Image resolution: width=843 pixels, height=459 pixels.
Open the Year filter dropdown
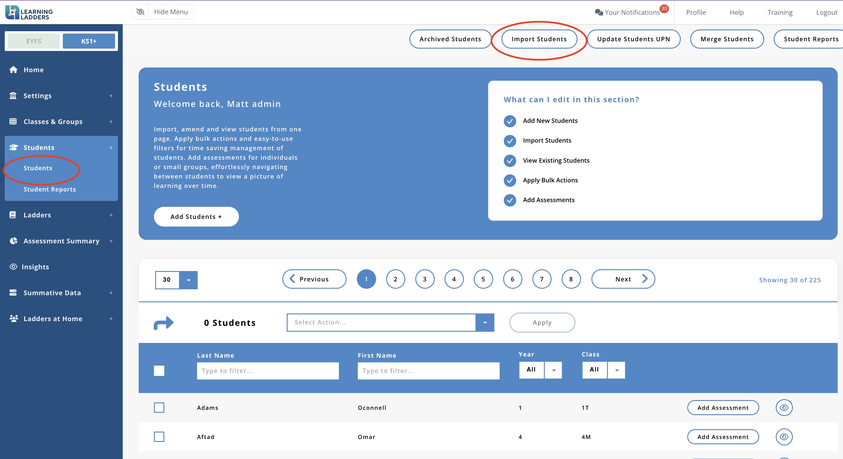553,370
